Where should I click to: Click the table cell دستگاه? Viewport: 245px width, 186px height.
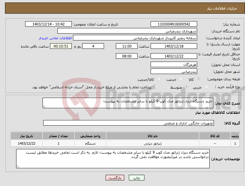click(90, 143)
